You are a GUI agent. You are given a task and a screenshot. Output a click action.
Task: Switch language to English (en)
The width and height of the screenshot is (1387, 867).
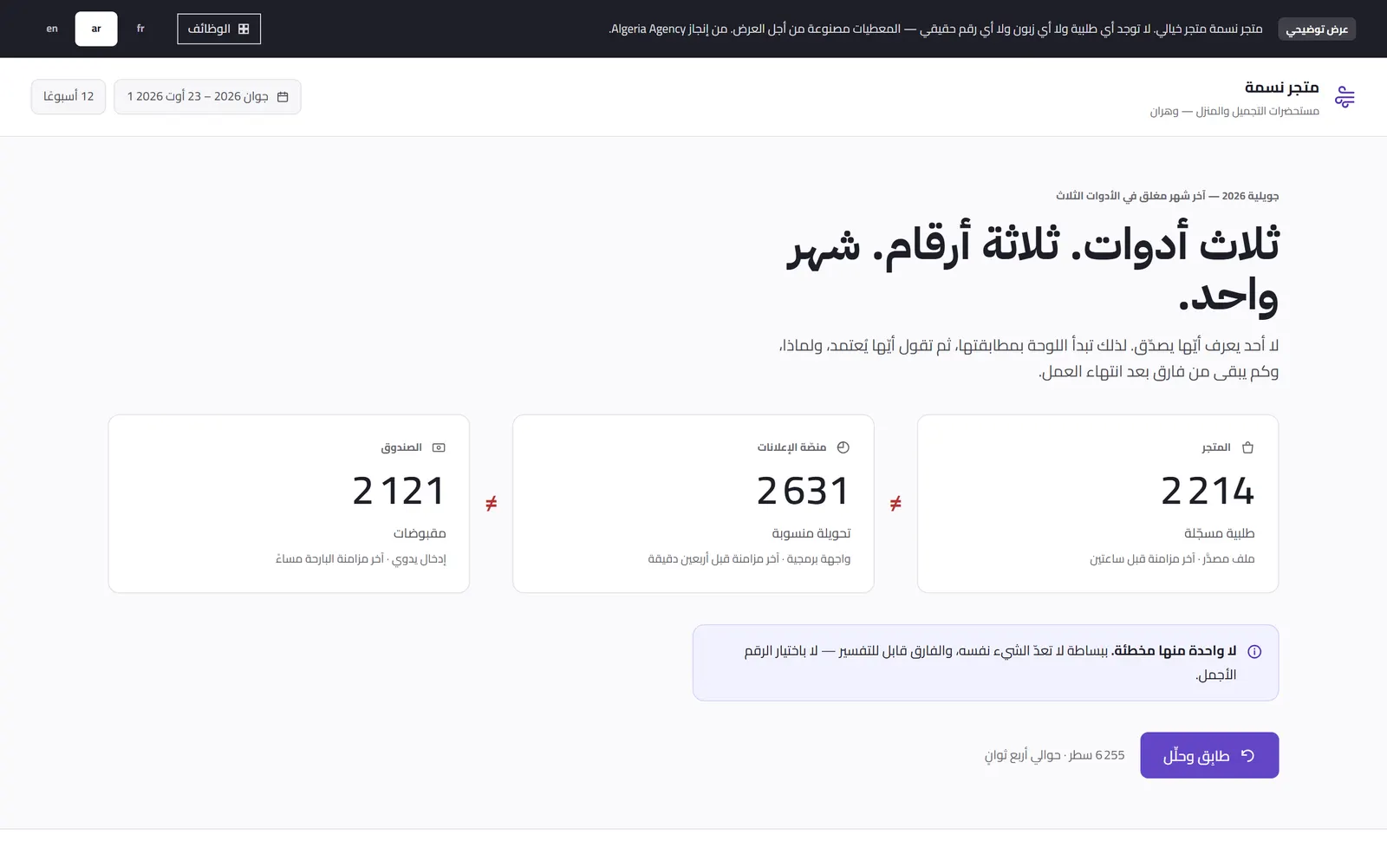coord(52,29)
